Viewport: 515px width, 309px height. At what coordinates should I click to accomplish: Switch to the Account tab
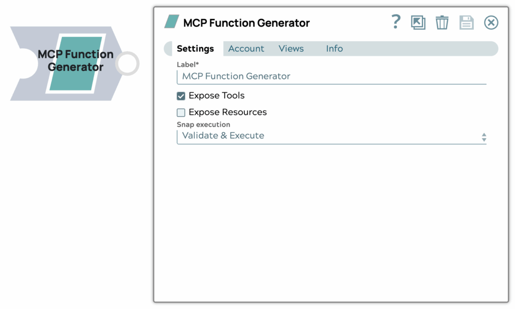pyautogui.click(x=246, y=49)
